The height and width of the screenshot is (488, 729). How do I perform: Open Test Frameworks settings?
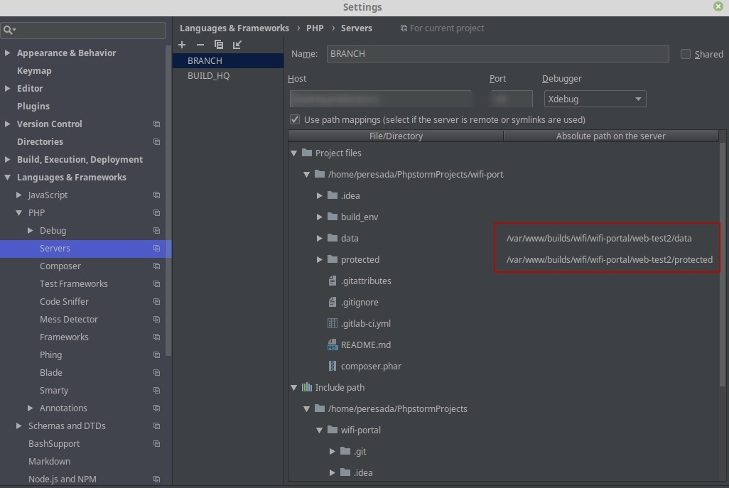pyautogui.click(x=73, y=284)
